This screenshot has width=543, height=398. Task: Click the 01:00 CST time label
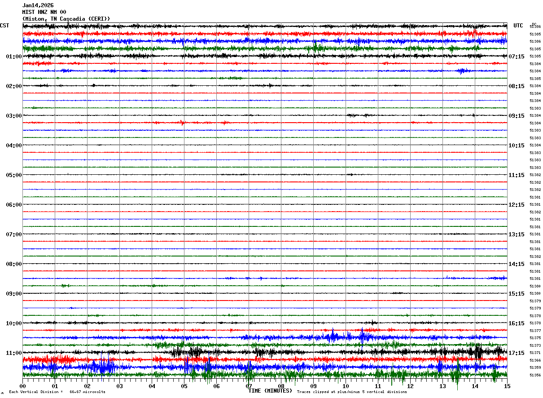14,57
